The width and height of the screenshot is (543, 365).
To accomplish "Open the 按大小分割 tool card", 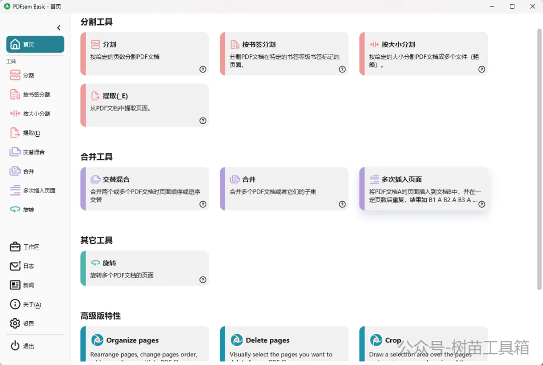I will click(423, 54).
